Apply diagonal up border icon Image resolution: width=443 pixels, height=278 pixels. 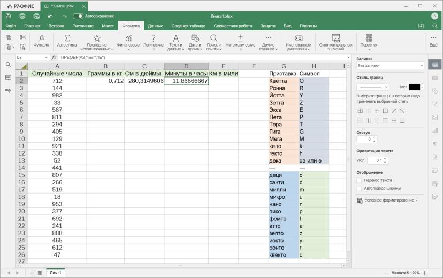click(394, 111)
